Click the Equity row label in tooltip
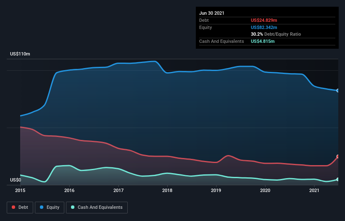 pyautogui.click(x=205, y=27)
